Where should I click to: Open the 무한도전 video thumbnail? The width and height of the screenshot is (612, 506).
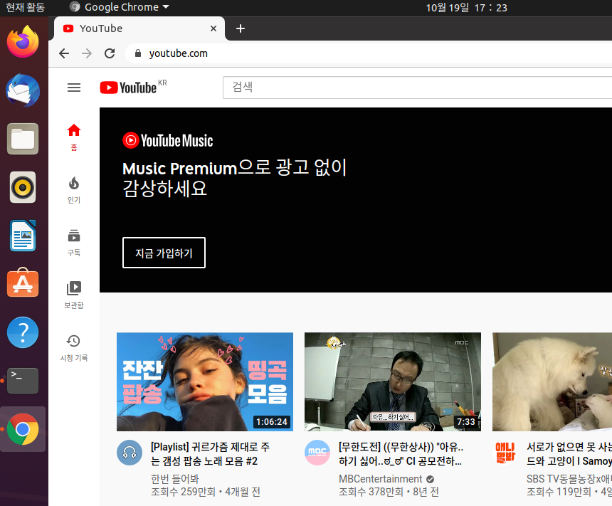coord(393,382)
